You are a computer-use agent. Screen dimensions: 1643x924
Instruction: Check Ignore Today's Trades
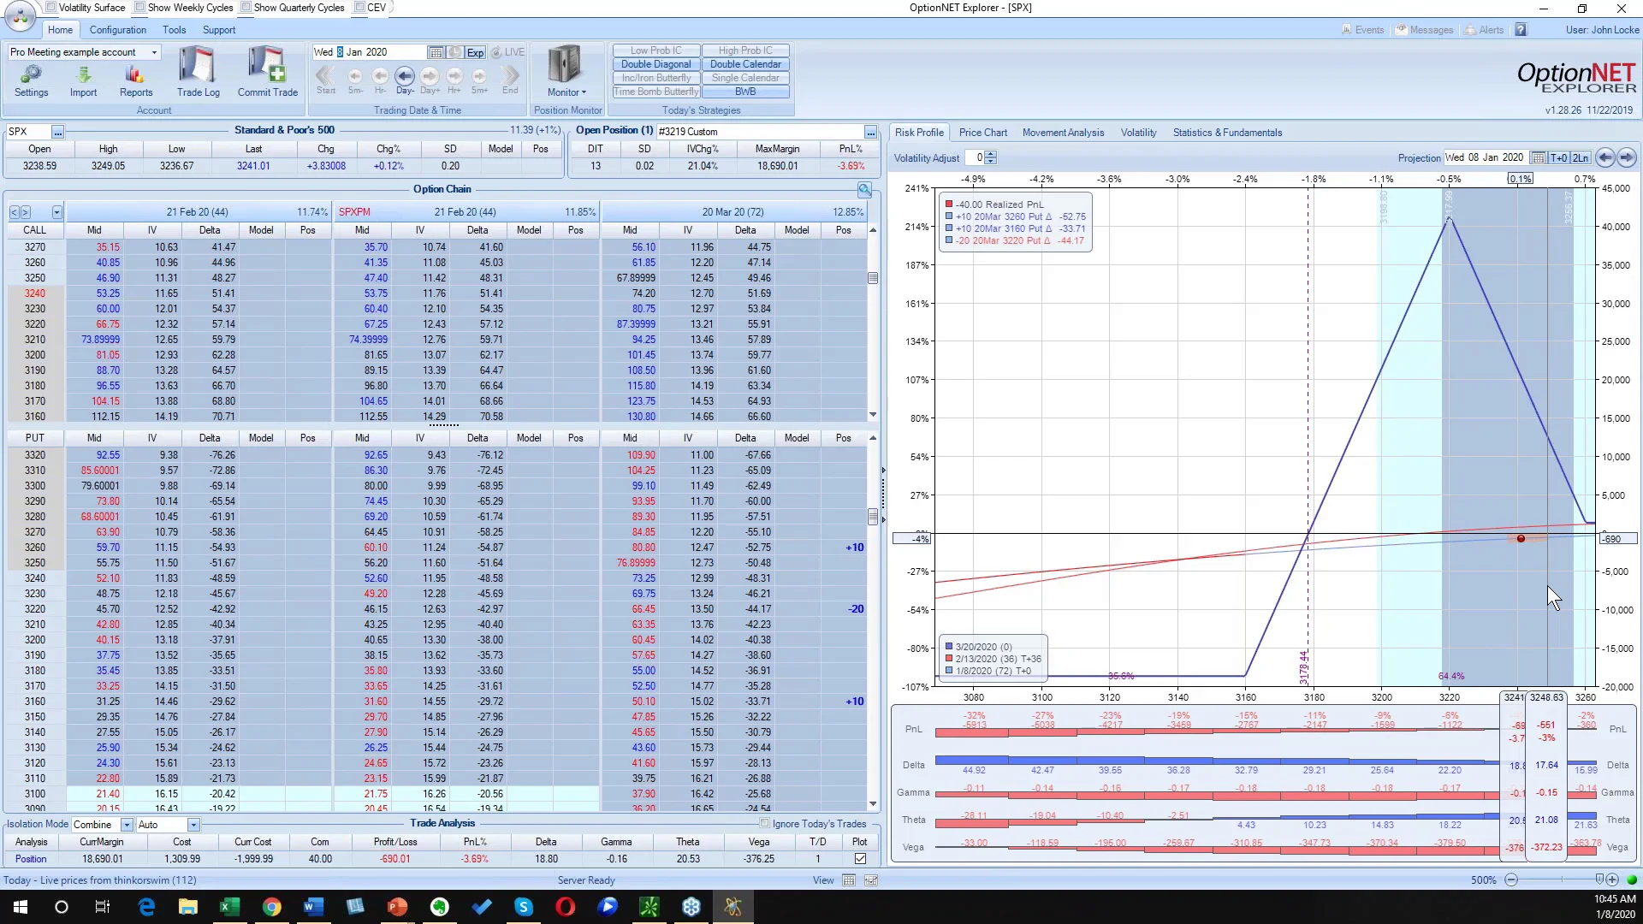[x=765, y=824]
